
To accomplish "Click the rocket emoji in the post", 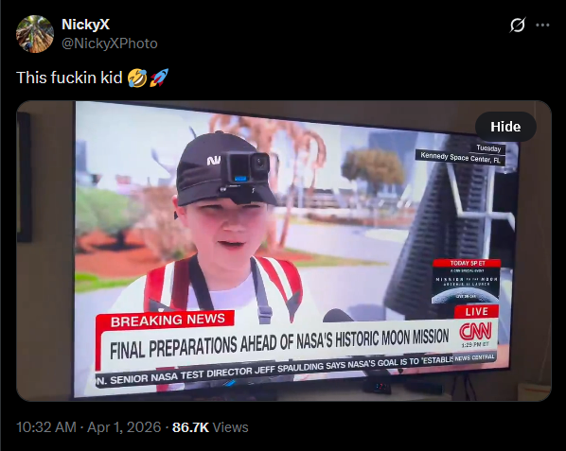I will [159, 78].
